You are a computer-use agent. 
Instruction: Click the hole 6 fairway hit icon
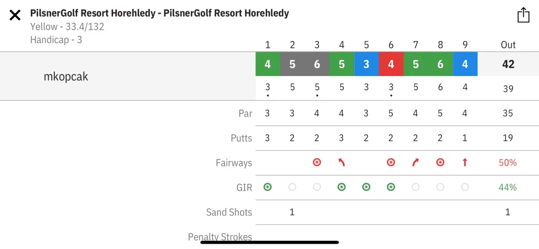pos(391,163)
